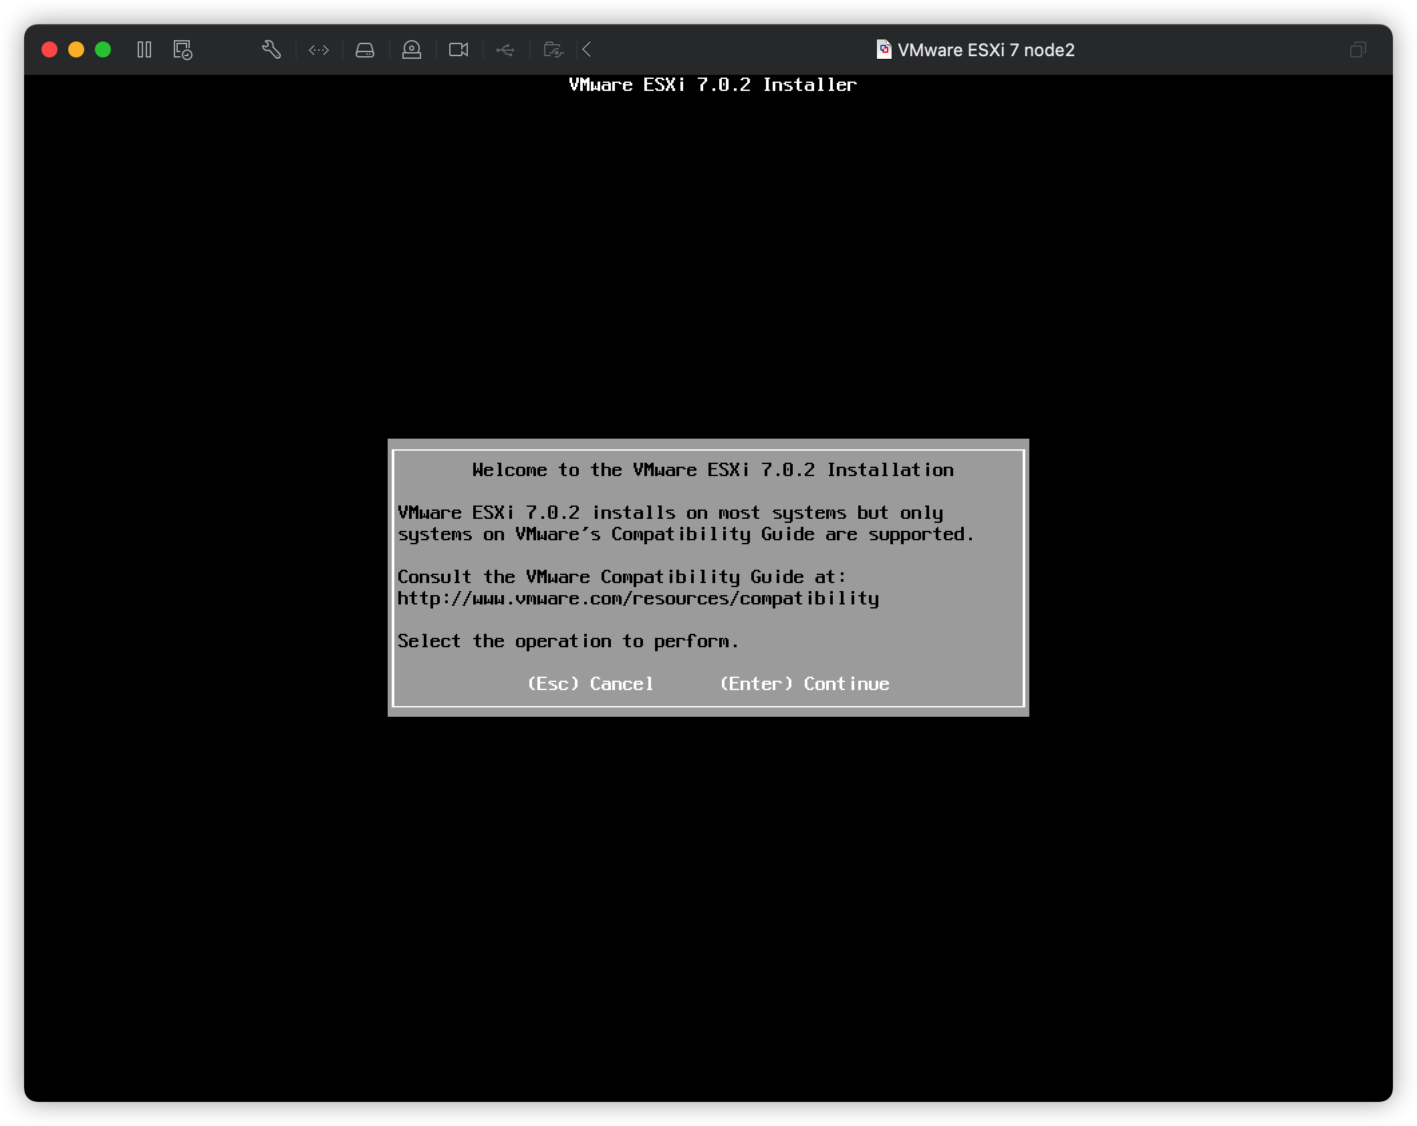This screenshot has height=1126, width=1417.
Task: Connect a camera using the camera toolbar icon
Action: [x=459, y=49]
